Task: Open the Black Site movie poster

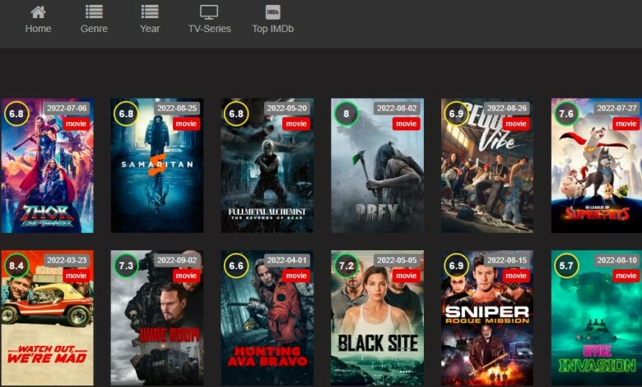Action: (x=377, y=318)
